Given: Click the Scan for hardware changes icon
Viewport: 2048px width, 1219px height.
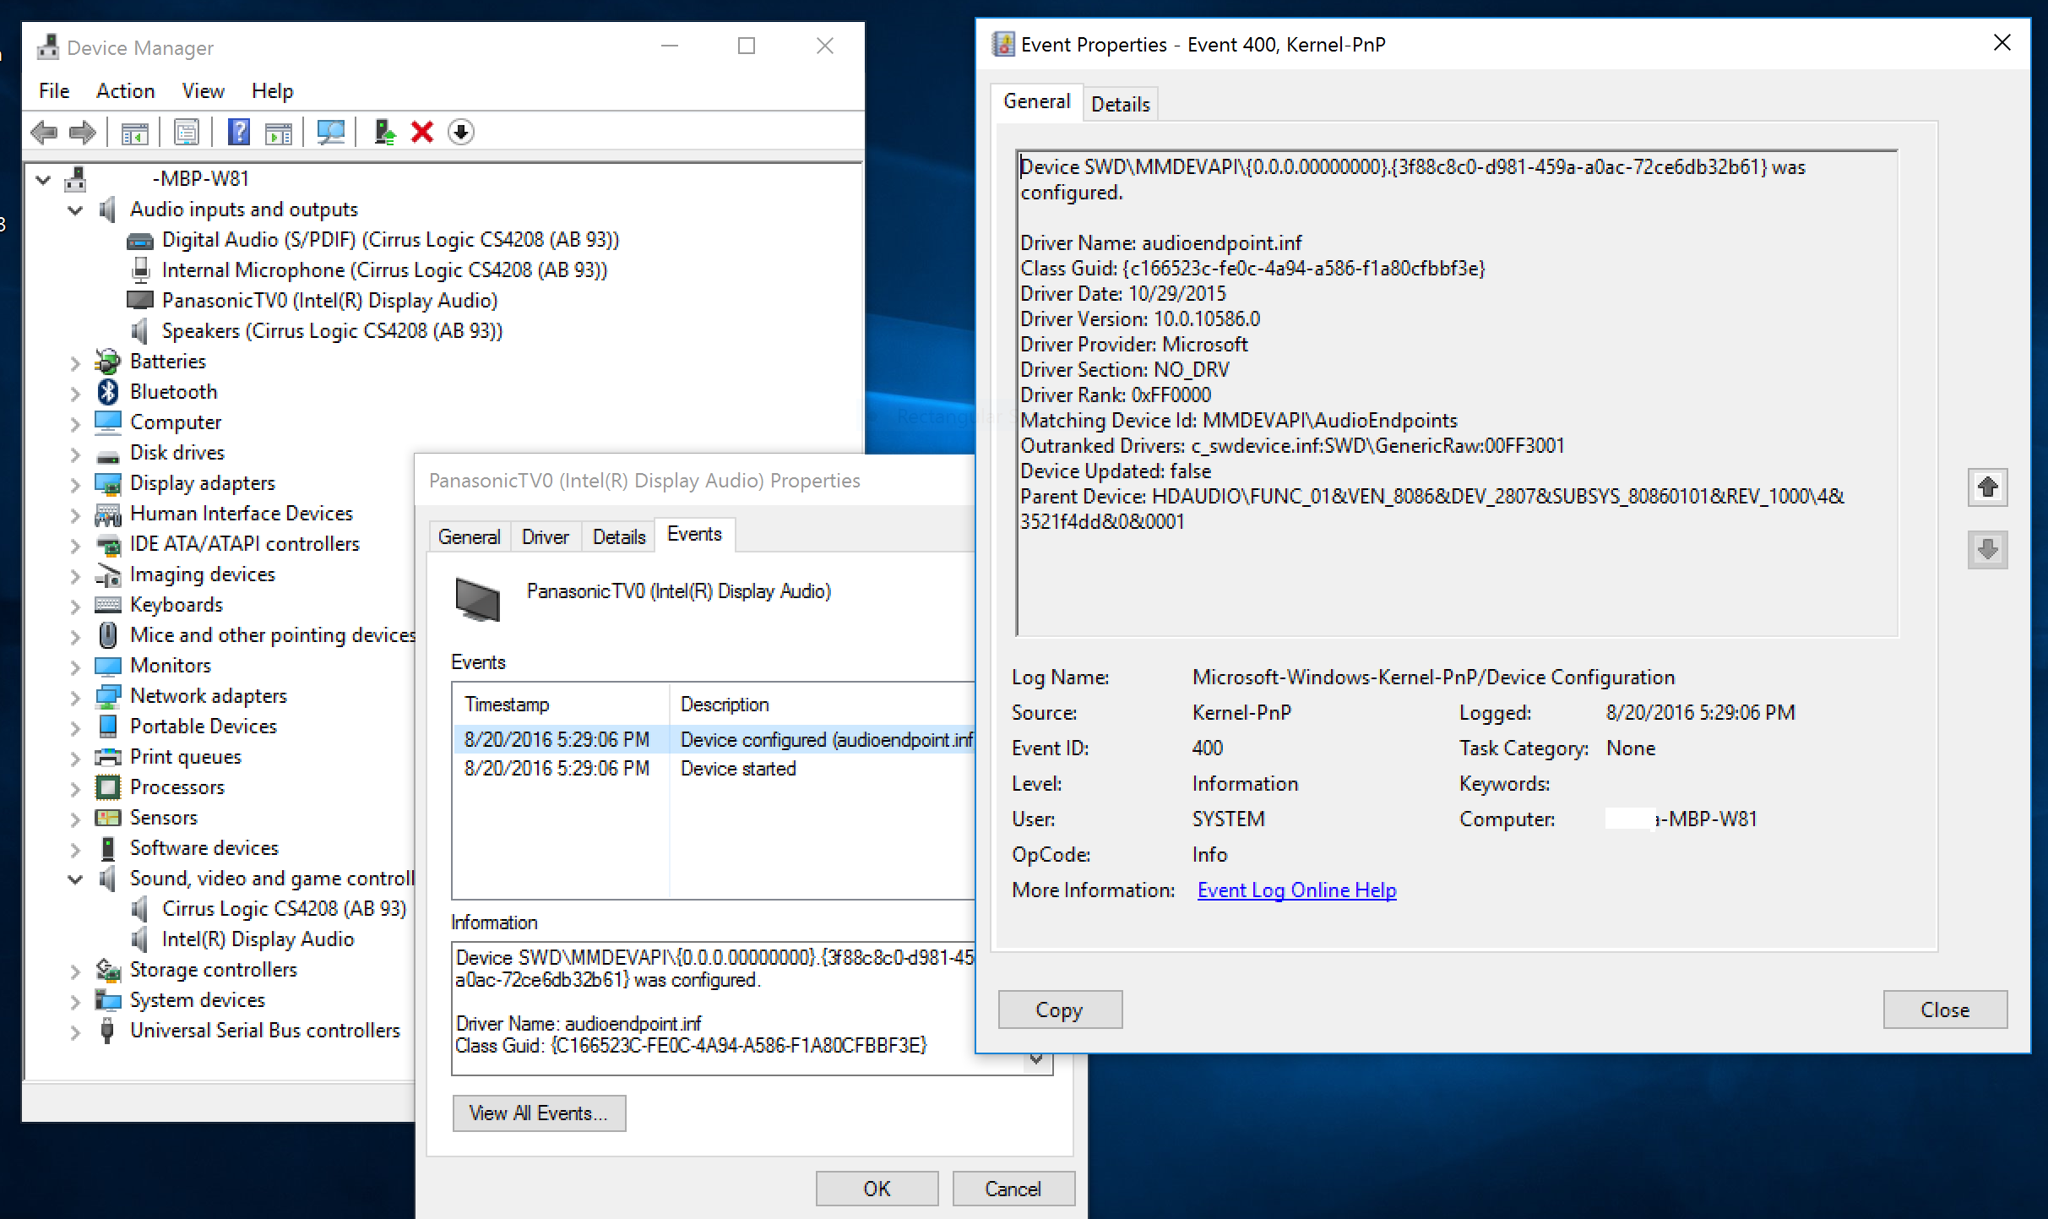Looking at the screenshot, I should [330, 133].
